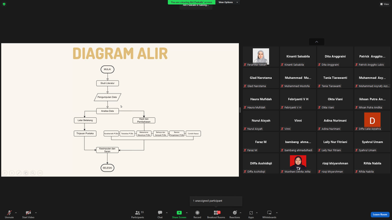Viewport: 392px width, 220px height.
Task: Expand Whiteboards options arrow
Action: (277, 213)
